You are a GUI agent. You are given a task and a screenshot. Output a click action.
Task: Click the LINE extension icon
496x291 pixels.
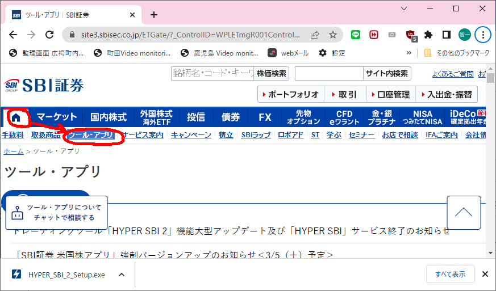[x=356, y=35]
